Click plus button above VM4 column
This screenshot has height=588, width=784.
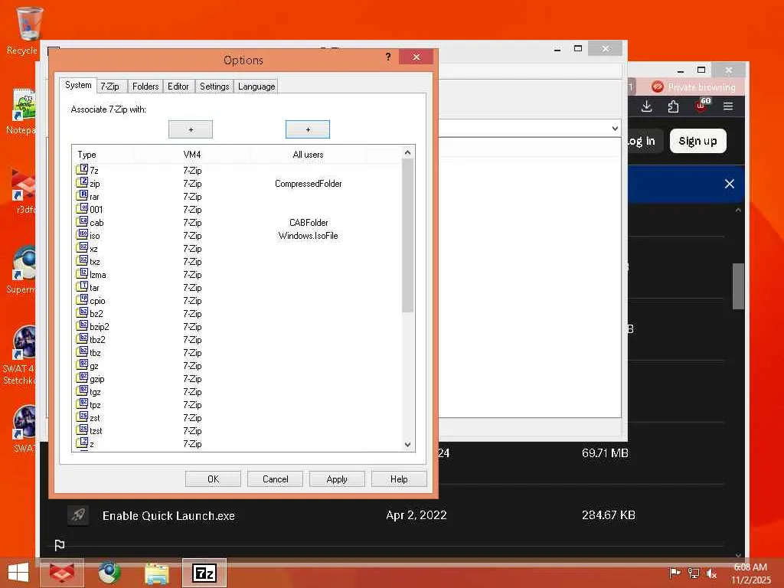pyautogui.click(x=191, y=129)
